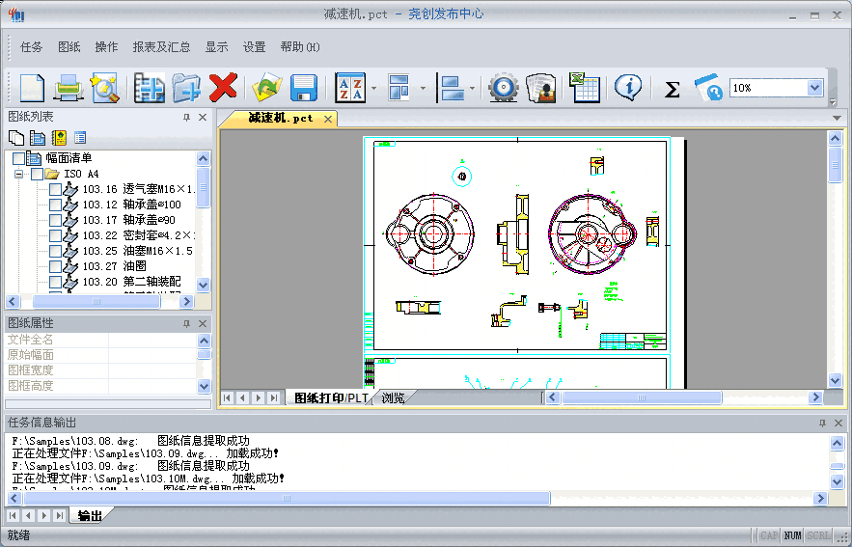
Task: Click the red X delete icon
Action: tap(223, 88)
